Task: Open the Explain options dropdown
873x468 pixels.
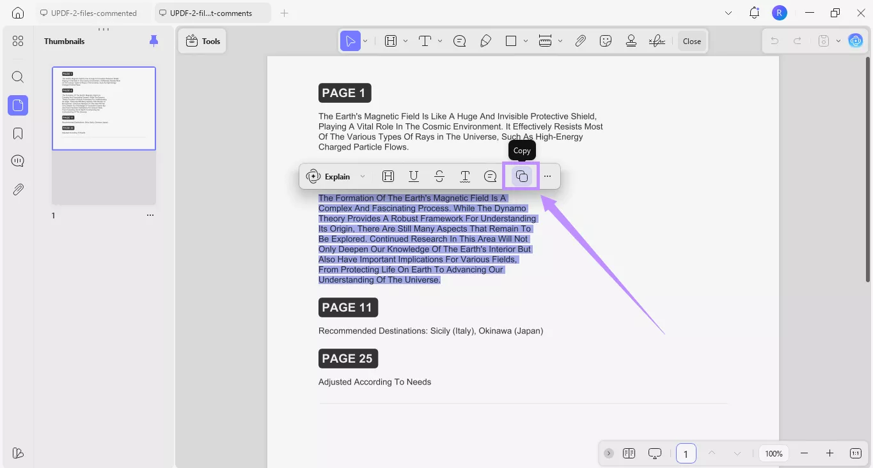Action: (362, 176)
